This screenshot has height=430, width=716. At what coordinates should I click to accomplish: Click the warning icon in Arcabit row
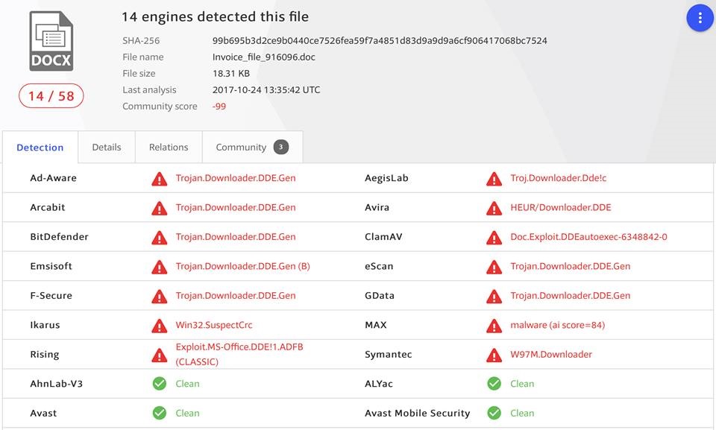[160, 208]
